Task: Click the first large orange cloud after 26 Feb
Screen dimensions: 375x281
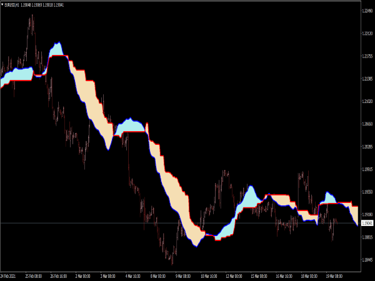Action: click(x=89, y=99)
